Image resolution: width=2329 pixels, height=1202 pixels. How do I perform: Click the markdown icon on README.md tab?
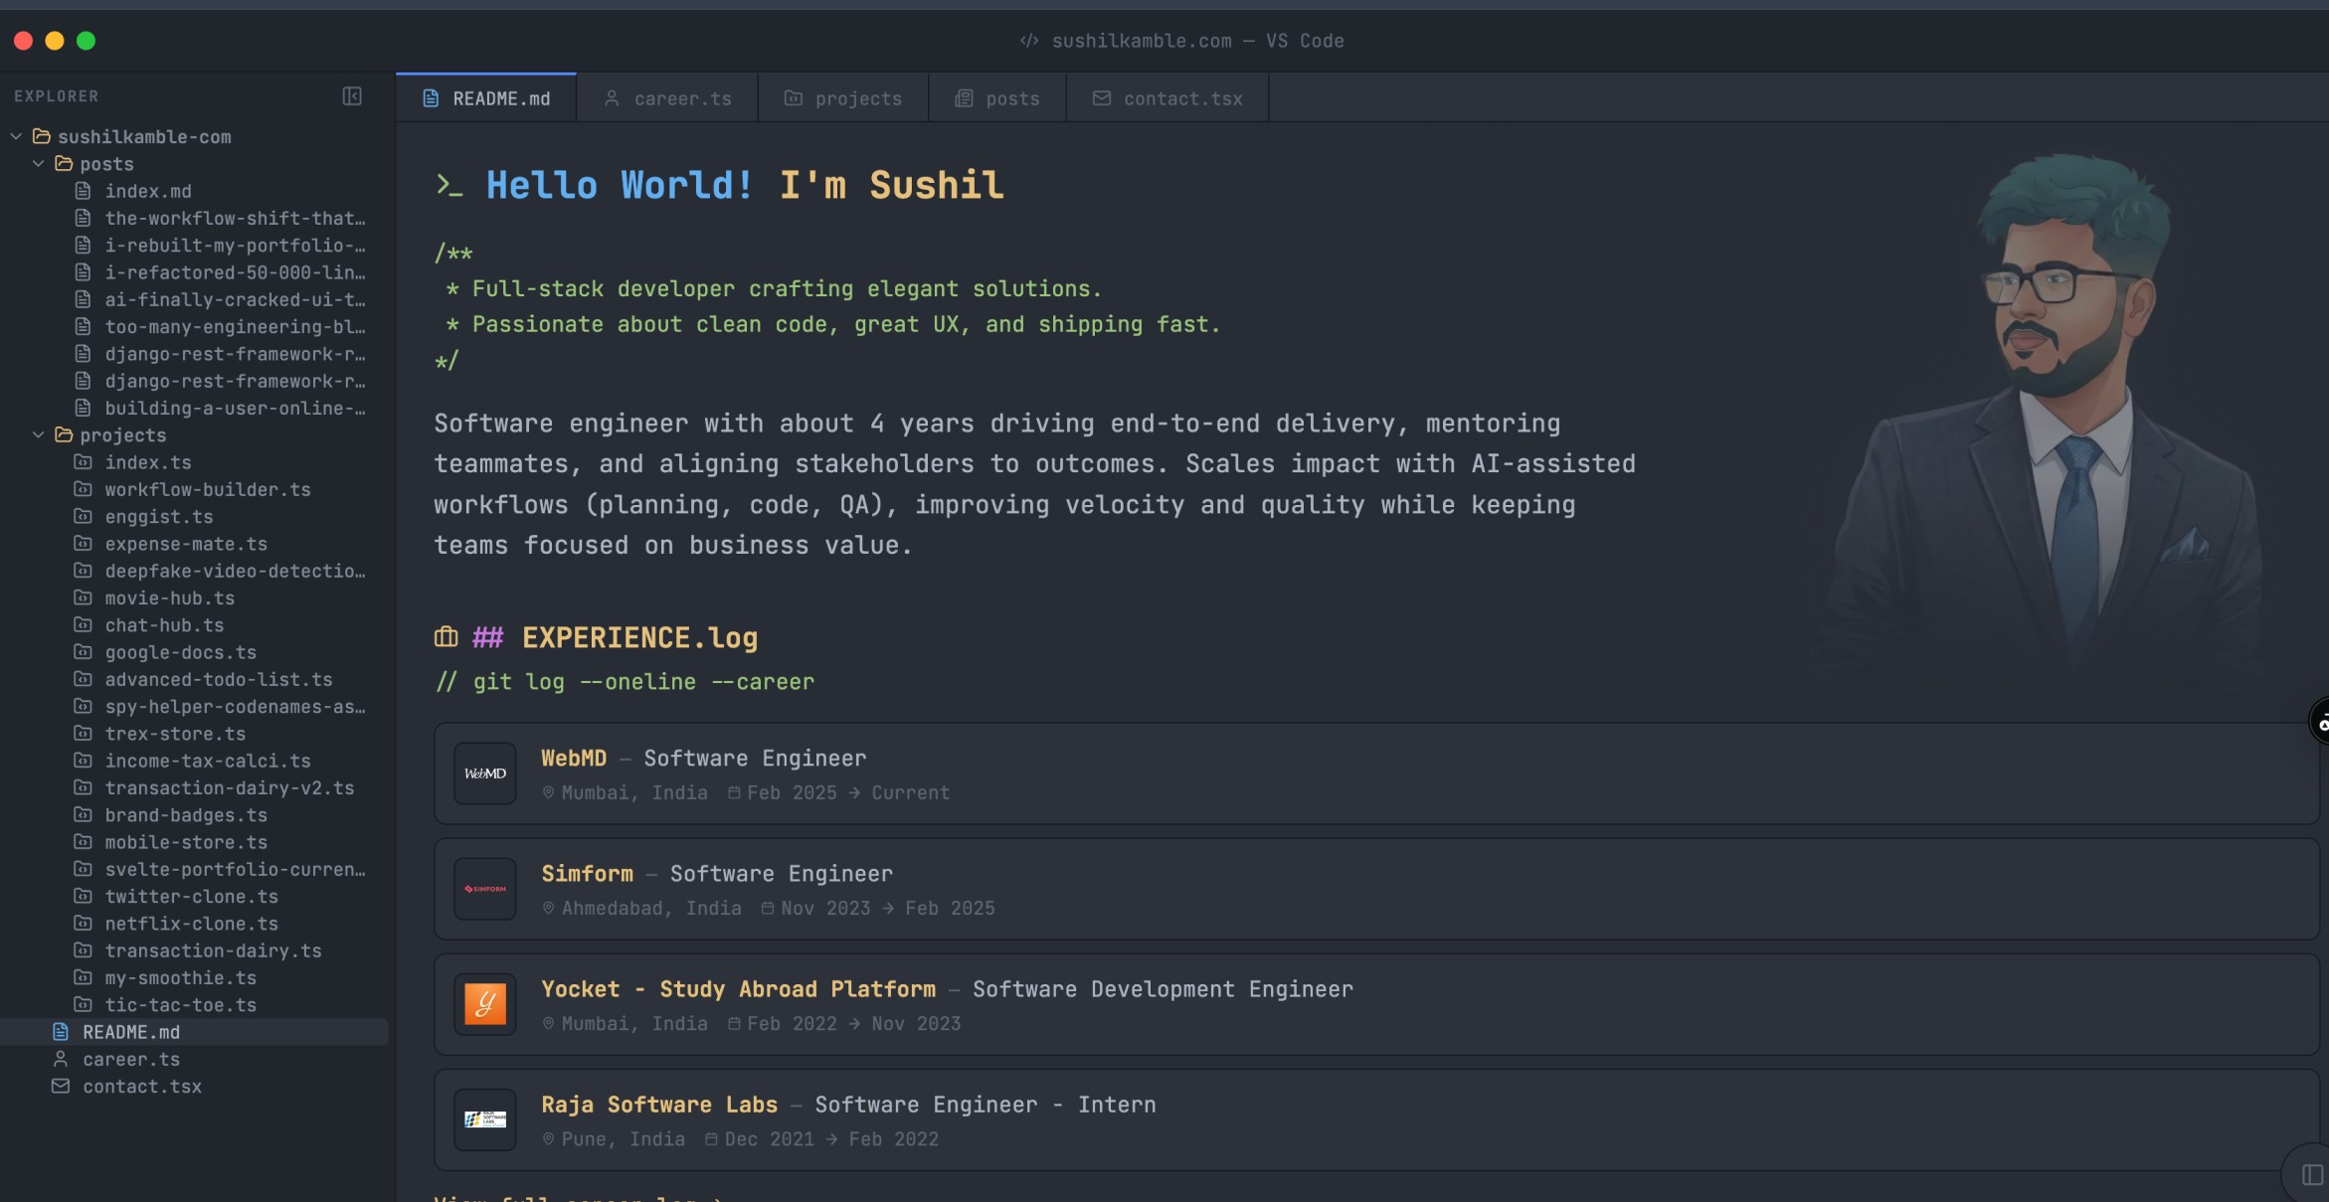click(430, 97)
